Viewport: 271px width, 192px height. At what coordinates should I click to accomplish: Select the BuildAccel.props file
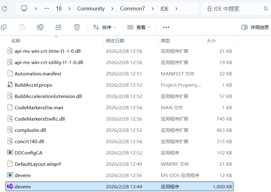119,85
